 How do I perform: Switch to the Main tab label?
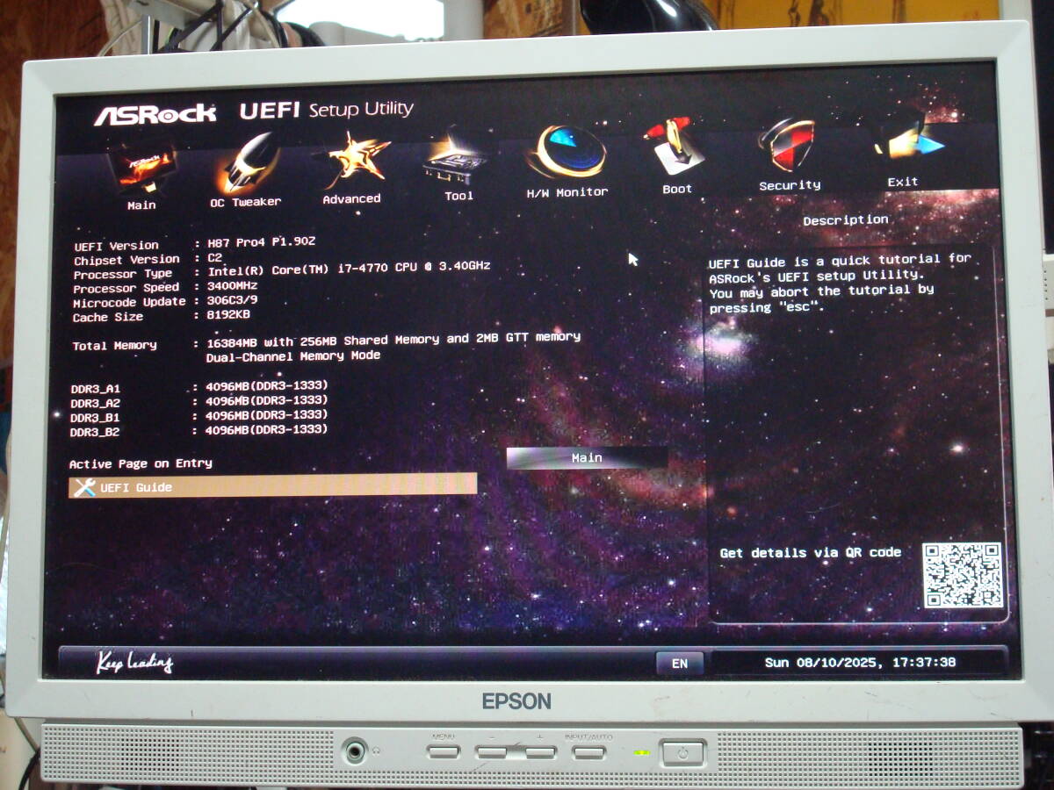141,205
